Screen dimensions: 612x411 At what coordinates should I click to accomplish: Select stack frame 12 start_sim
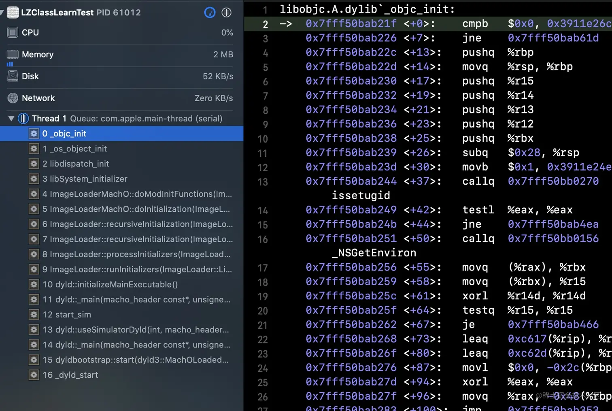(121, 315)
